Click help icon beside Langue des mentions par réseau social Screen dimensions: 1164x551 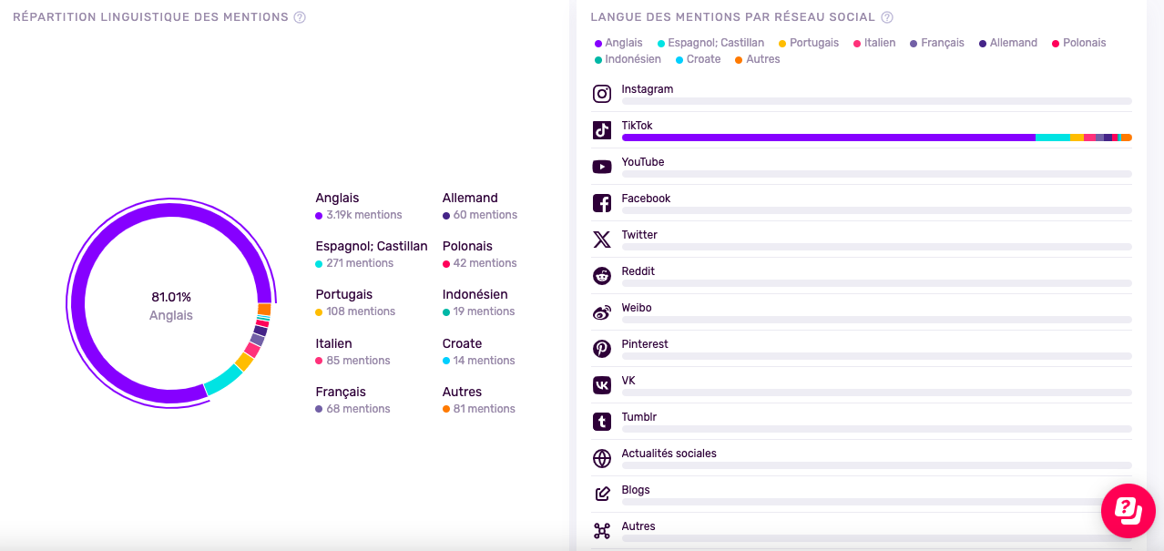click(x=887, y=17)
